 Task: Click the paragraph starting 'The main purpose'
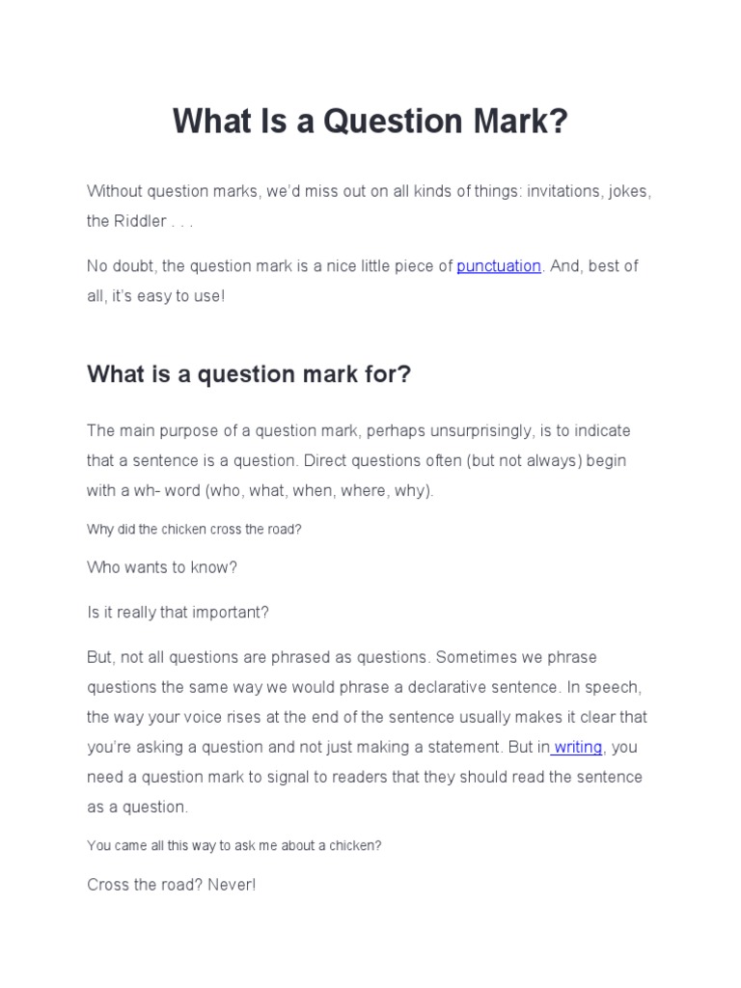point(358,460)
